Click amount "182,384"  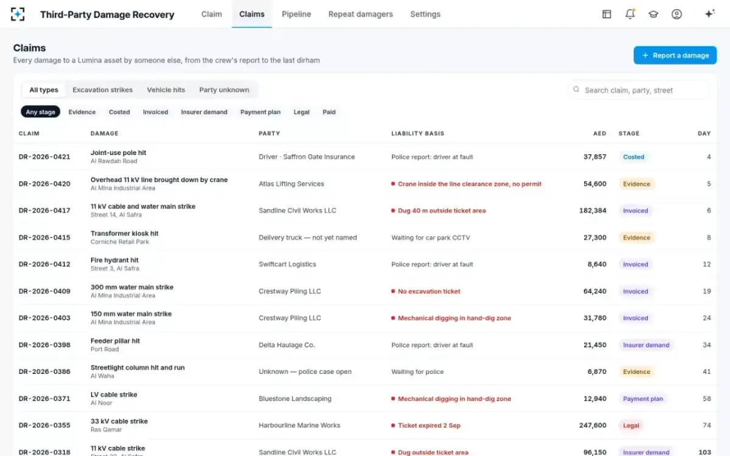pyautogui.click(x=593, y=210)
